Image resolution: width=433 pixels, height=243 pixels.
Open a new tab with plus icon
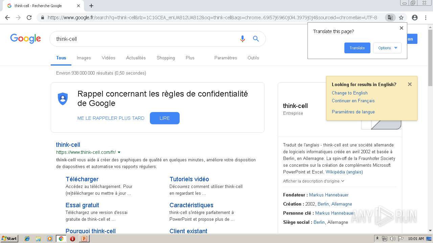pyautogui.click(x=91, y=6)
